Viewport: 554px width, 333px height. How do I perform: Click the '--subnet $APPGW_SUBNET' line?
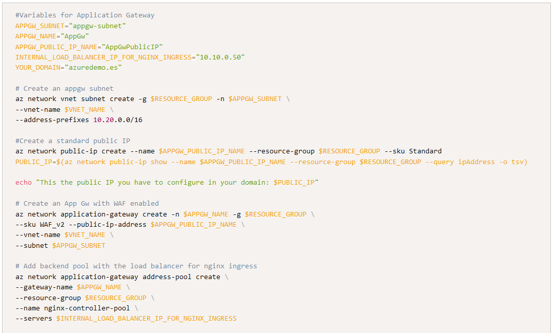pos(60,246)
